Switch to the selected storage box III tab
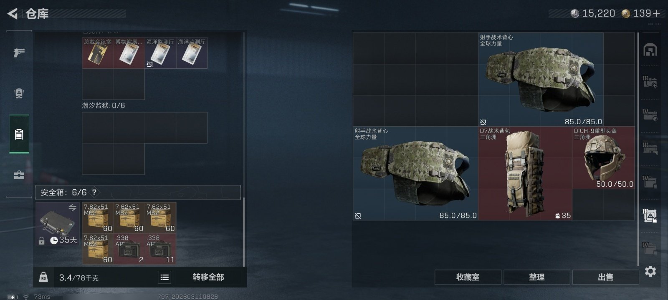This screenshot has height=300, width=668. tap(650, 215)
